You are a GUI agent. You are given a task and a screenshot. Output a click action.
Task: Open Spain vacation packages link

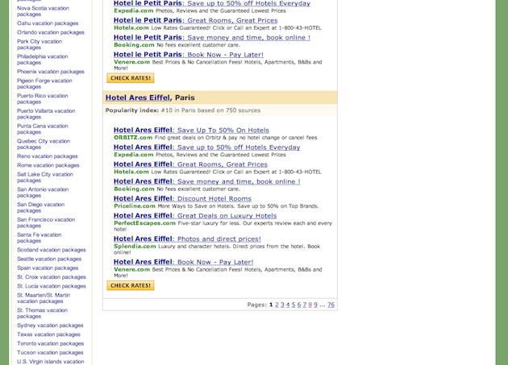pos(48,268)
